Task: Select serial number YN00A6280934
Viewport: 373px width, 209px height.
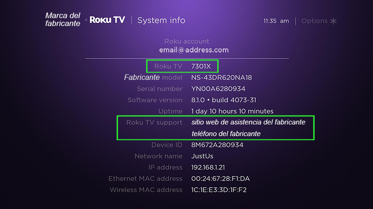Action: (218, 89)
